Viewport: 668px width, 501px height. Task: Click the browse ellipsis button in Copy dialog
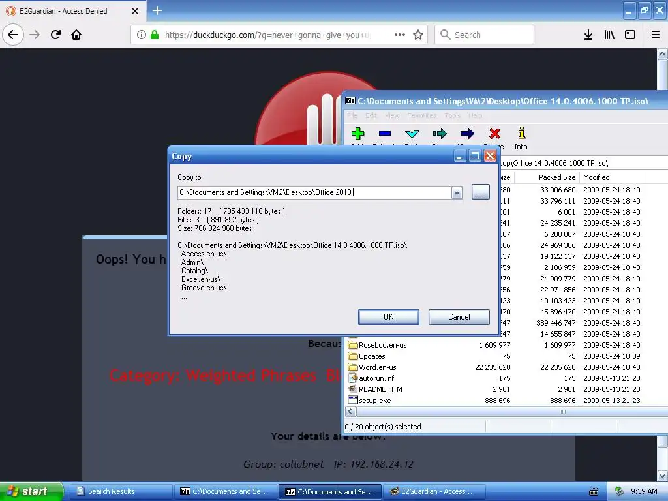(481, 192)
